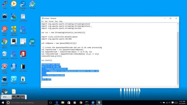Click the 'import org.apache.spark.streaming.Seconds' line

pos(61,28)
